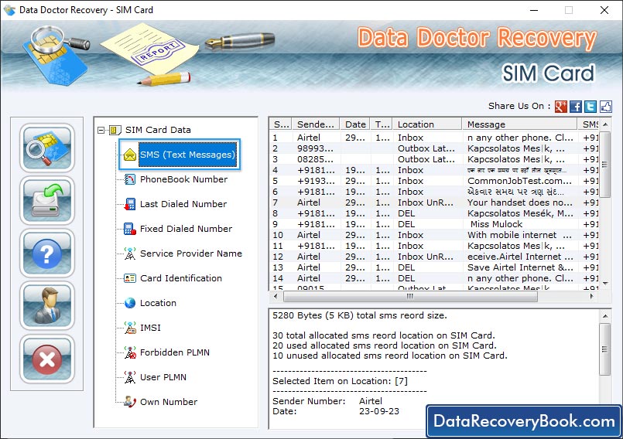Click the SMS table vertical scrollbar thumb
The width and height of the screenshot is (623, 439).
pos(604,165)
